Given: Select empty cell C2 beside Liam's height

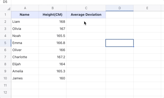Looking at the screenshot, I should point(86,22).
